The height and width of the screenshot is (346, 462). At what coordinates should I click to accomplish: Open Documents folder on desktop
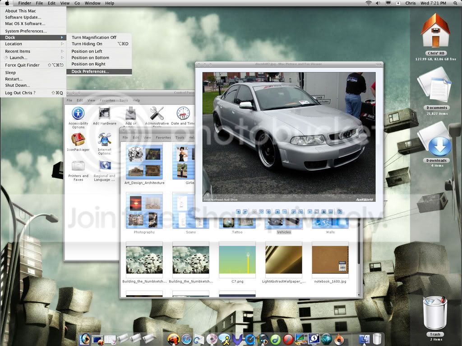435,85
